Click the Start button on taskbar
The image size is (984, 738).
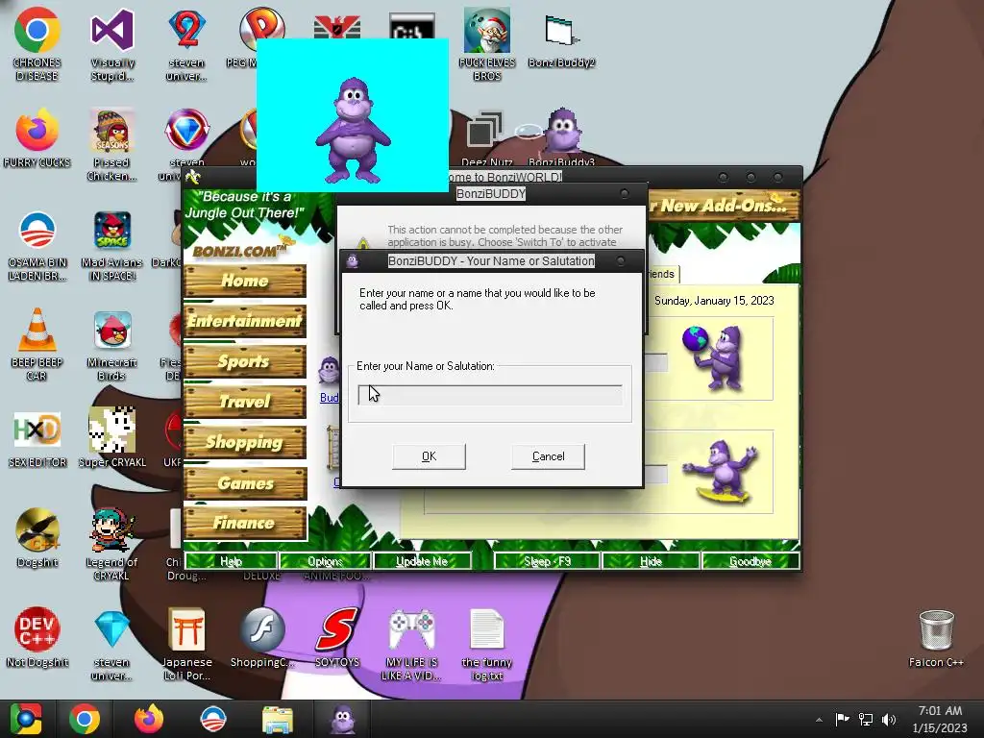(25, 719)
